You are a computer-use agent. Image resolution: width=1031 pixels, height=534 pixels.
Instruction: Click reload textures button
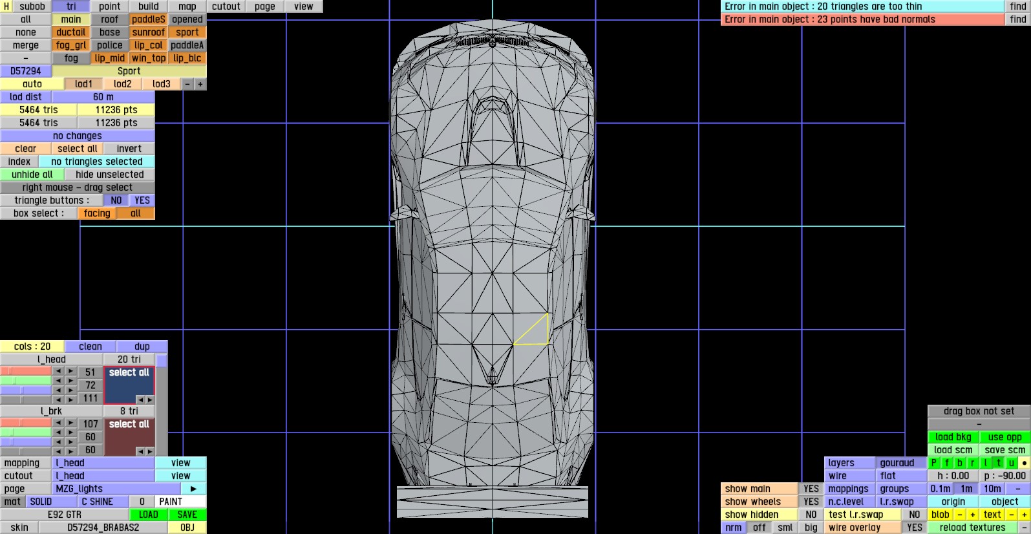(973, 528)
